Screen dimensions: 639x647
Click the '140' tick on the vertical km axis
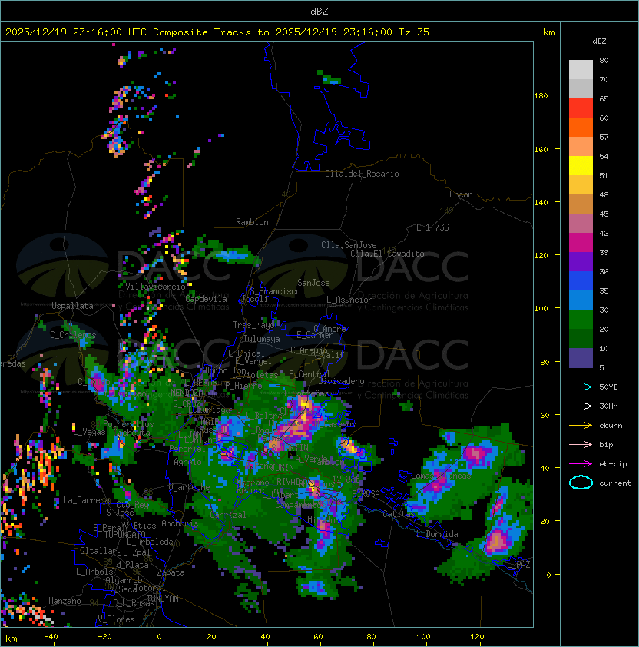coord(541,202)
